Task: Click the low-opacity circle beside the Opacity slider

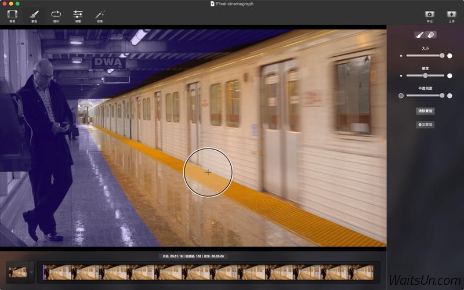Action: 401,96
